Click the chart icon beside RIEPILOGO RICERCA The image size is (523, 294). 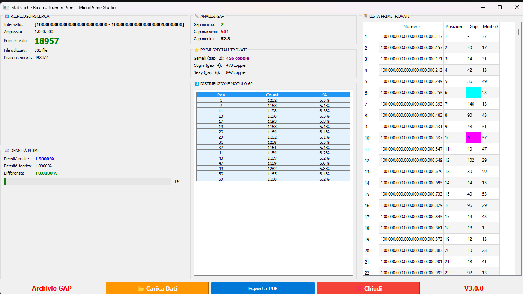point(6,16)
